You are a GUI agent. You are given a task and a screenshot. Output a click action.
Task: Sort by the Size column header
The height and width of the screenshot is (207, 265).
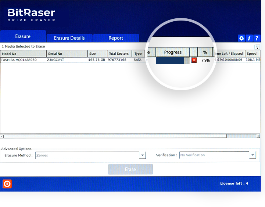point(97,54)
